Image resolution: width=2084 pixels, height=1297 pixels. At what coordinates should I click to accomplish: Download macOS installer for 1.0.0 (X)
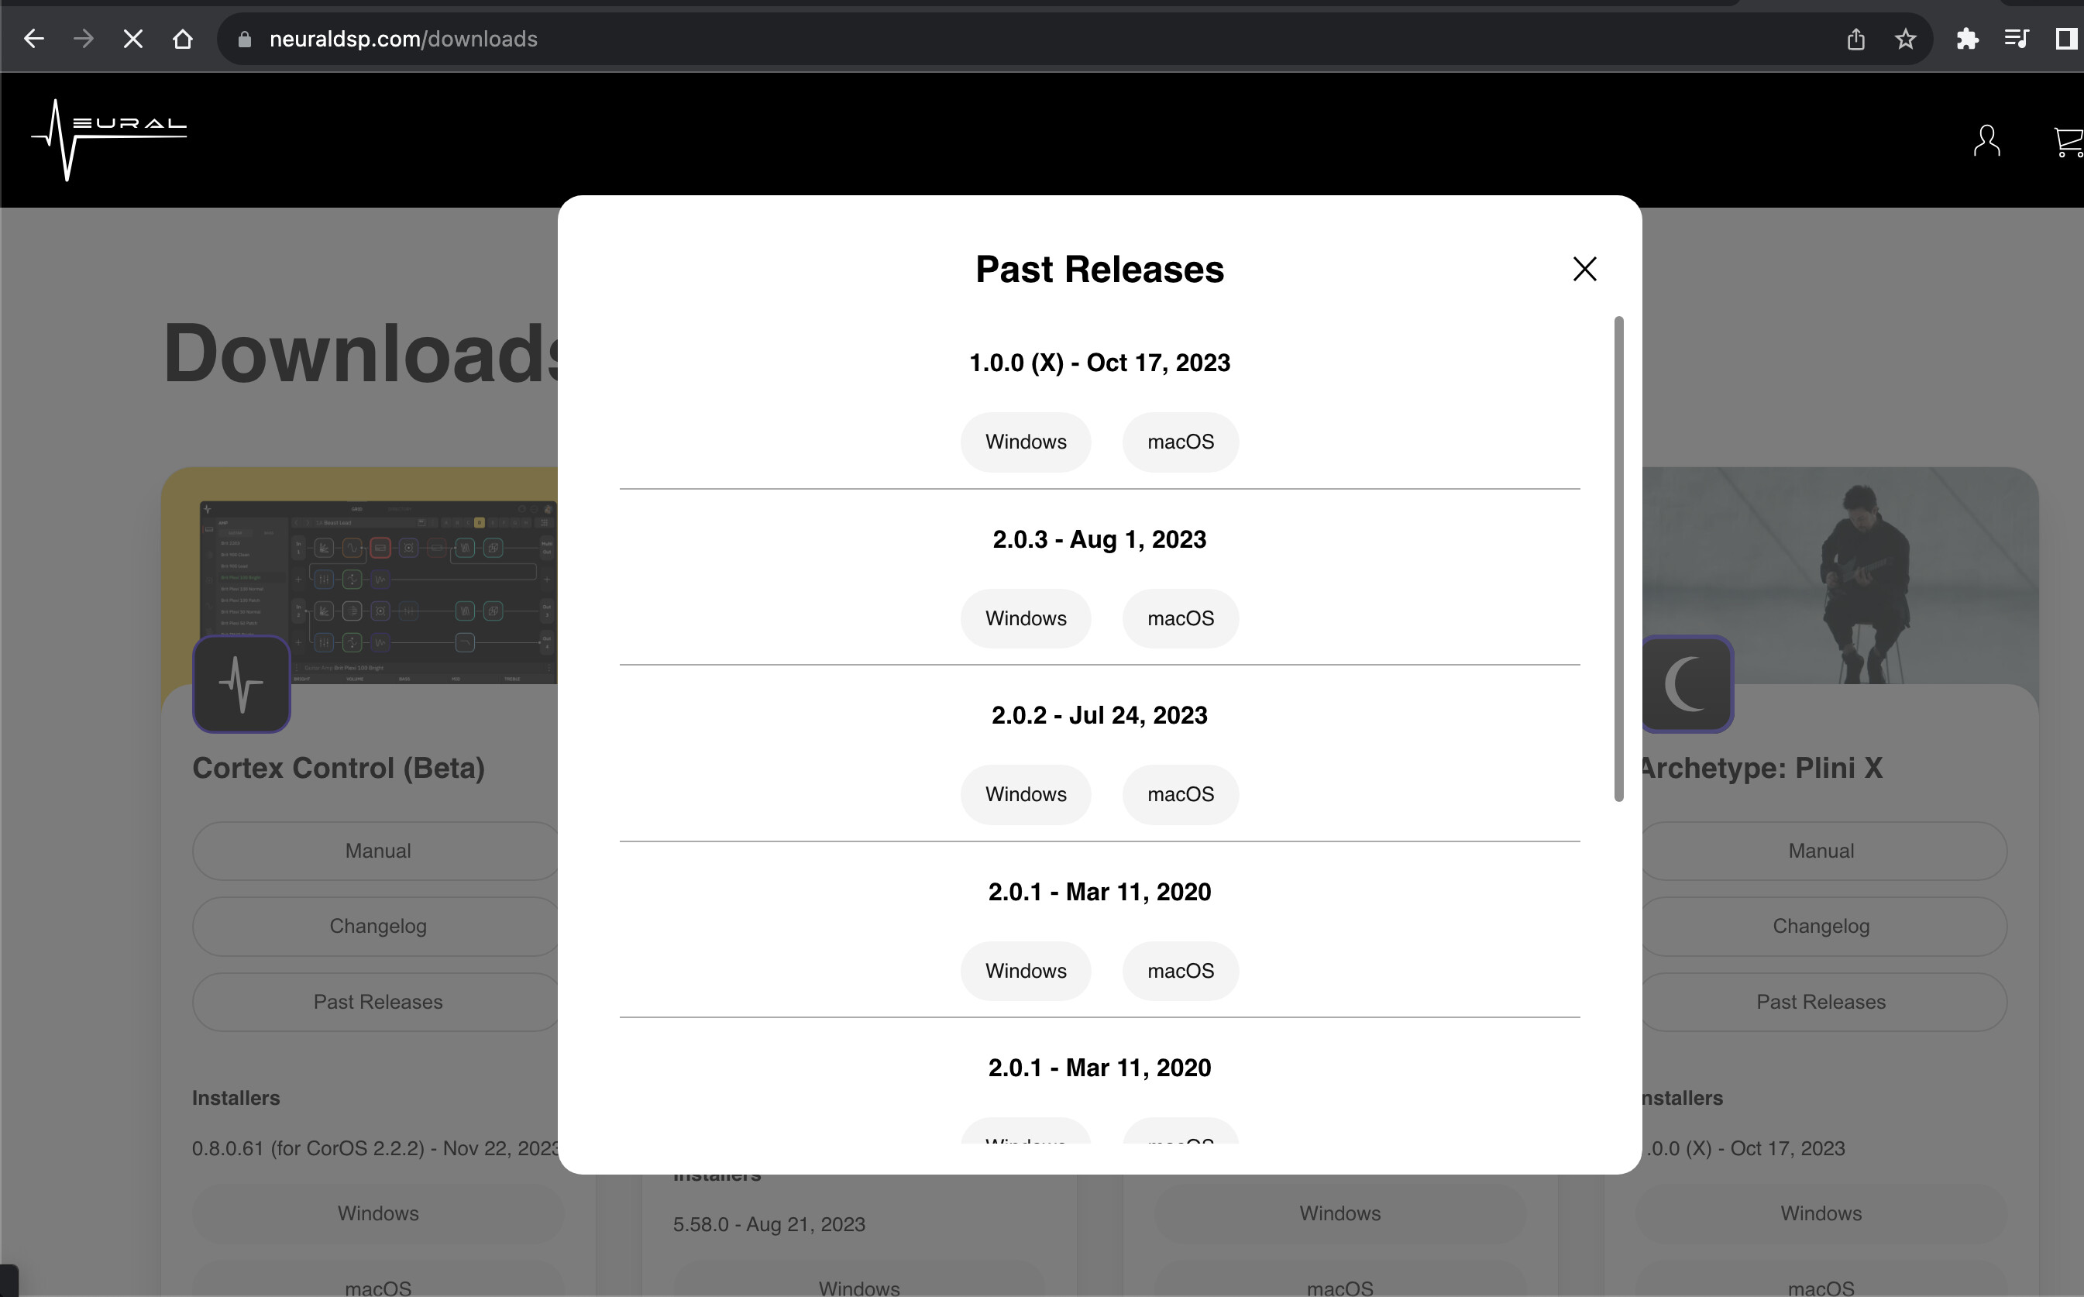coord(1180,442)
